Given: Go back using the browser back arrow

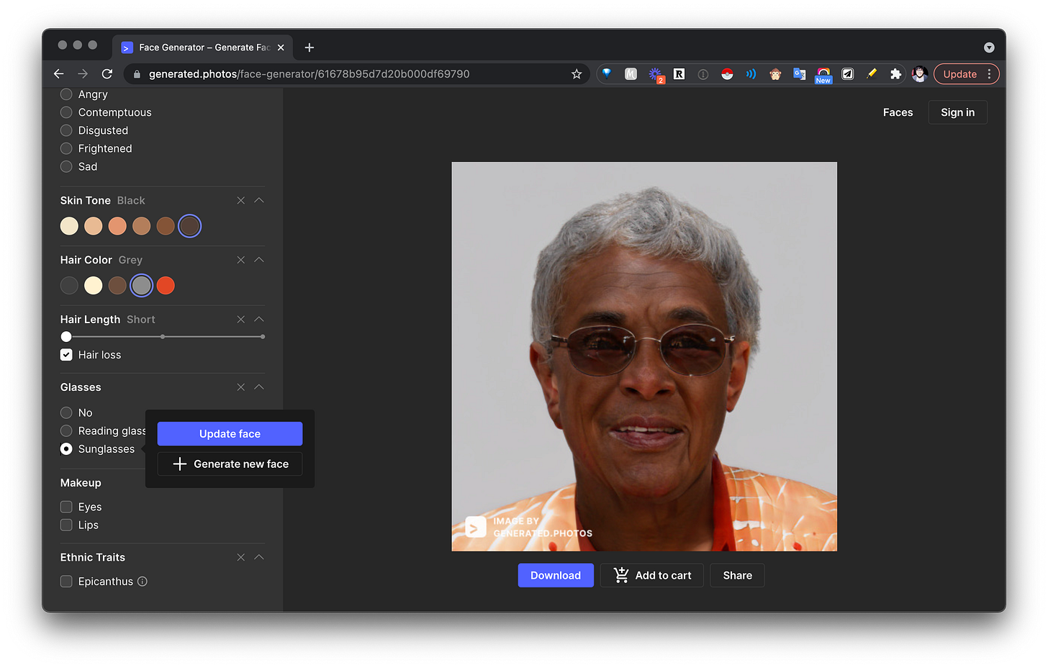Looking at the screenshot, I should point(59,74).
